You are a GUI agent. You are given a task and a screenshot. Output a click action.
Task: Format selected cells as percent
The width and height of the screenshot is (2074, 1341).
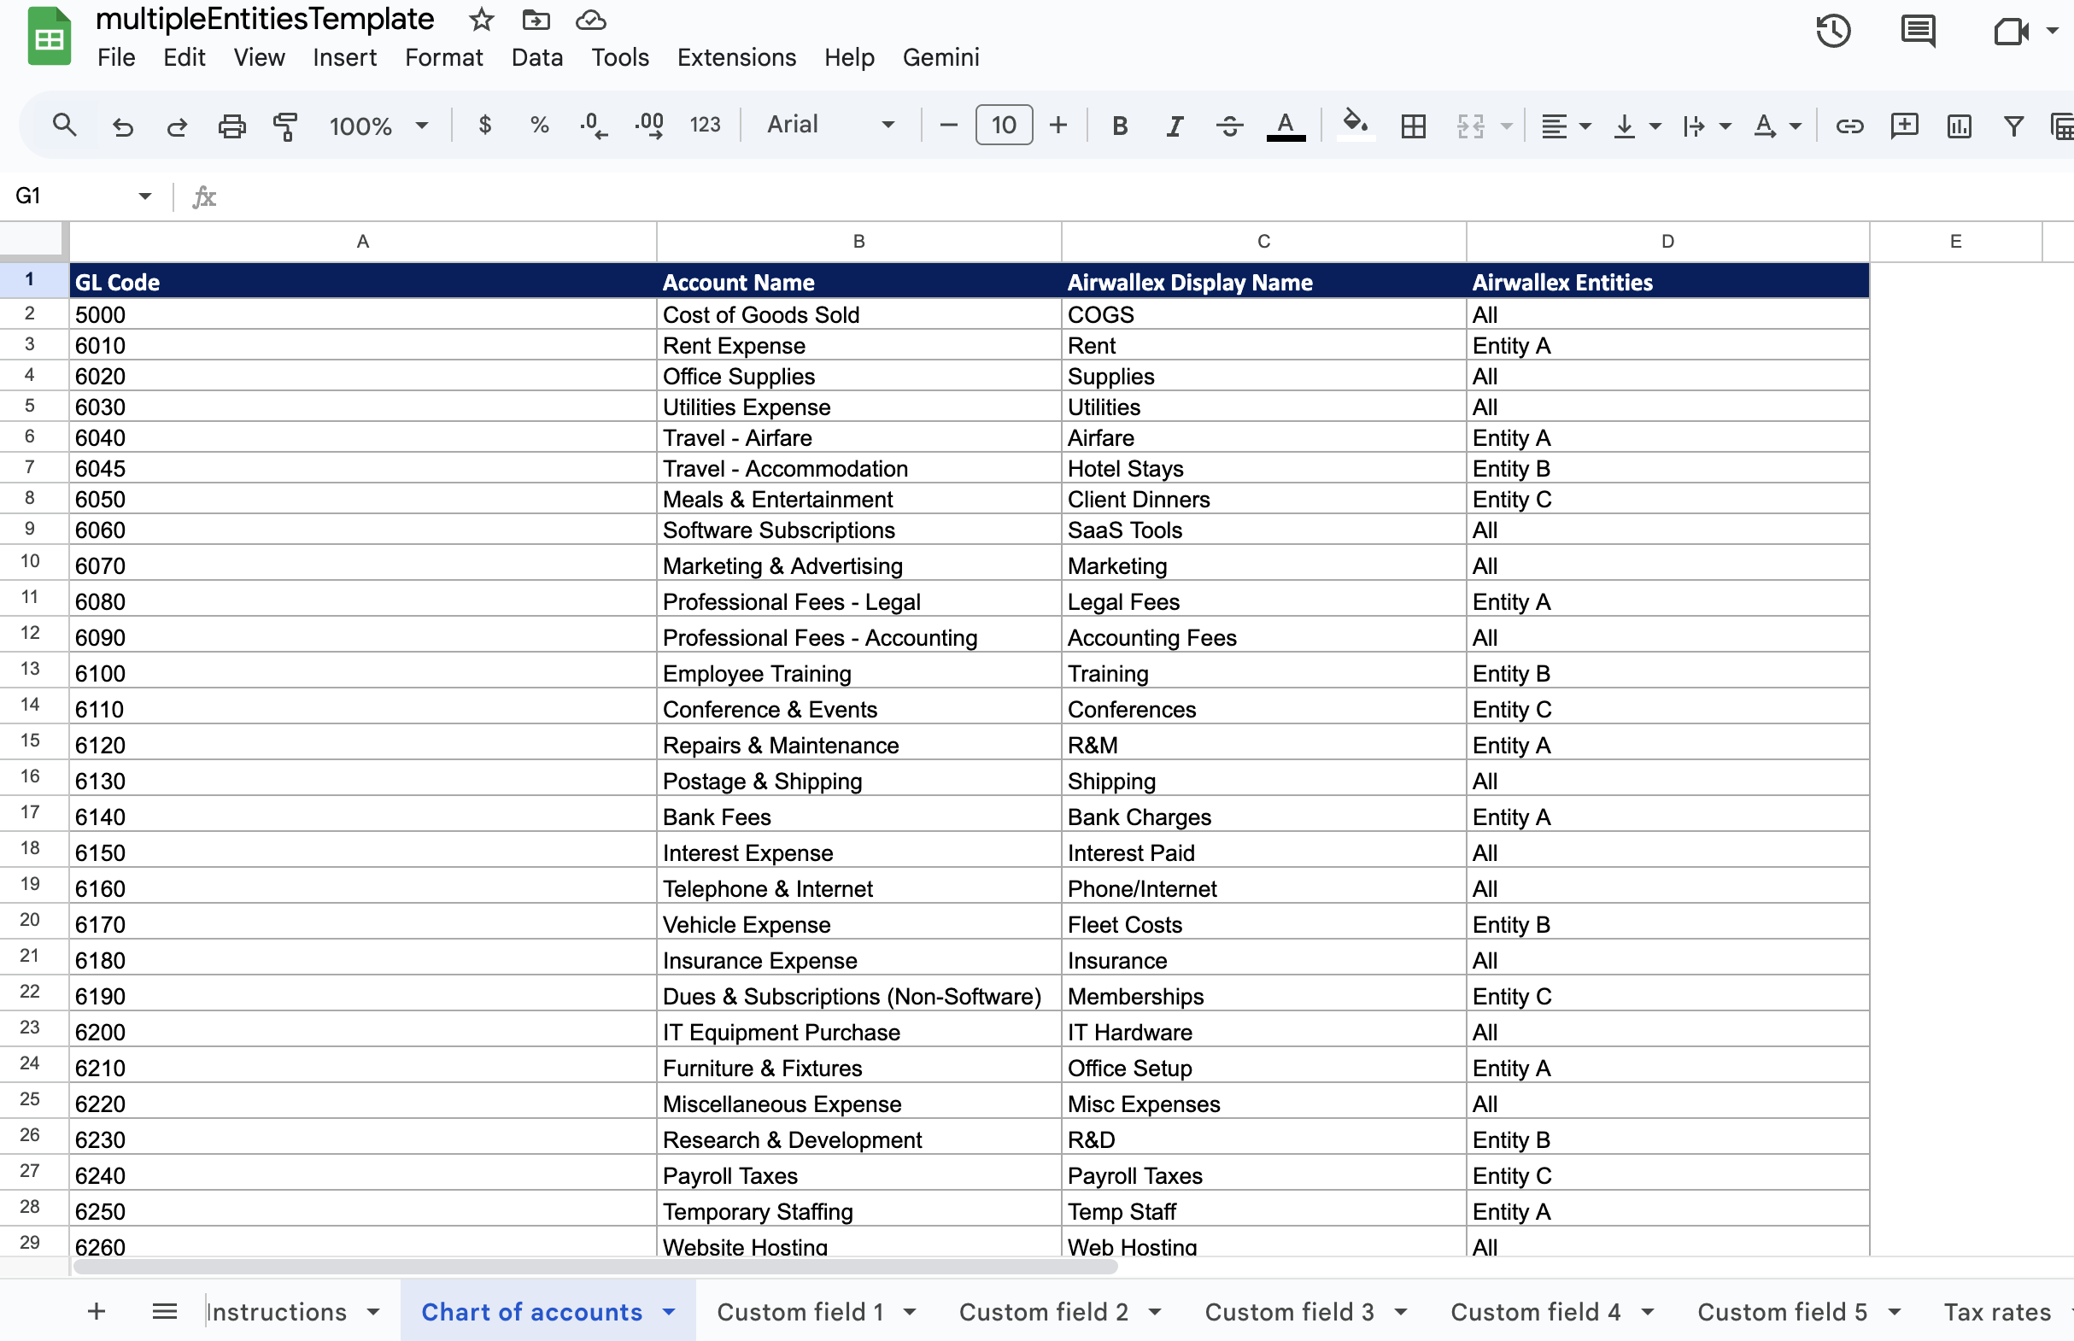pyautogui.click(x=540, y=125)
